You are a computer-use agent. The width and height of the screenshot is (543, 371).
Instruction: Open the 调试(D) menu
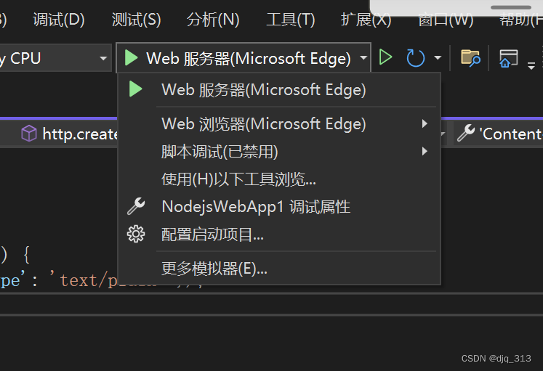59,20
